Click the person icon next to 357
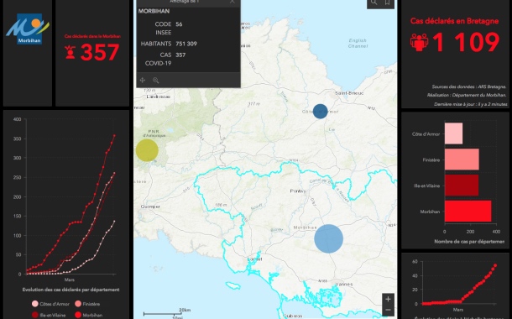 [x=71, y=52]
